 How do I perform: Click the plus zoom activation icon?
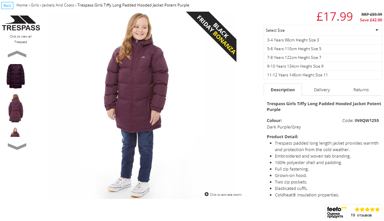(207, 194)
